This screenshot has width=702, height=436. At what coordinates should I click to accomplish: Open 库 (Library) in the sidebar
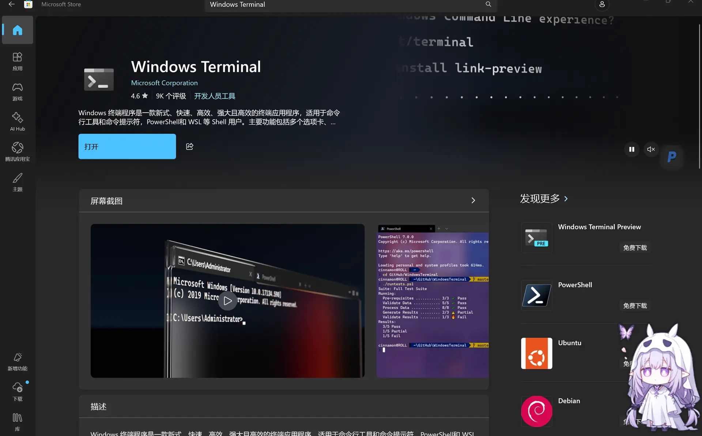(x=18, y=422)
